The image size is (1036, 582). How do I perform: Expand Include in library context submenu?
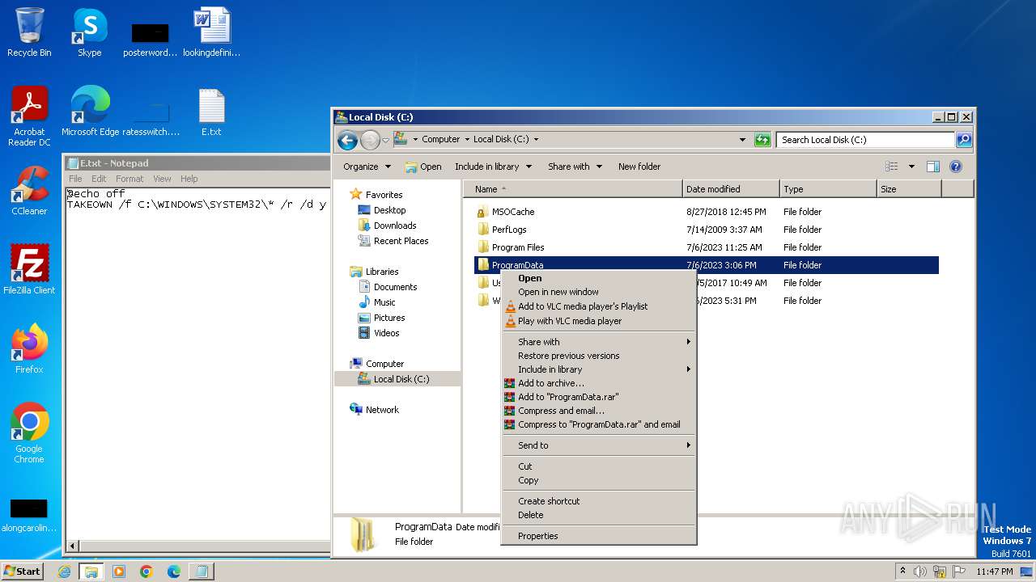coord(599,369)
